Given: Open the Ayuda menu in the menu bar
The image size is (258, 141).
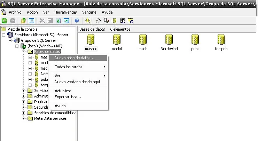Looking at the screenshot, I should pyautogui.click(x=107, y=12).
